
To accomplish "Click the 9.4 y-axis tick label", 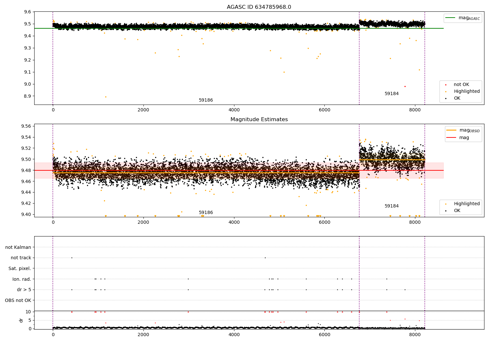I will tap(28, 36).
